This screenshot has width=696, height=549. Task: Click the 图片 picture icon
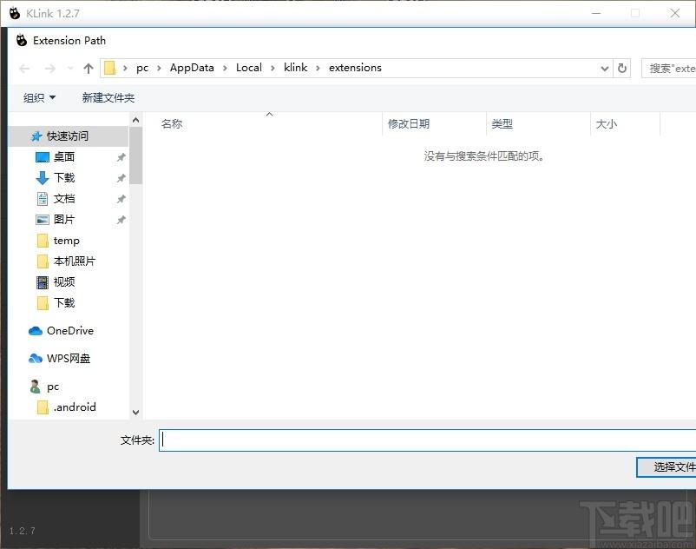(43, 220)
